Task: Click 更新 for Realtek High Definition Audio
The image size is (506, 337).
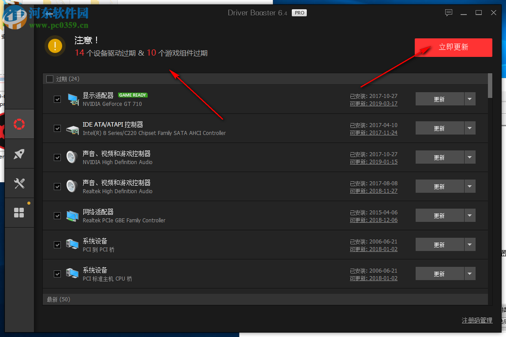Action: coord(439,186)
